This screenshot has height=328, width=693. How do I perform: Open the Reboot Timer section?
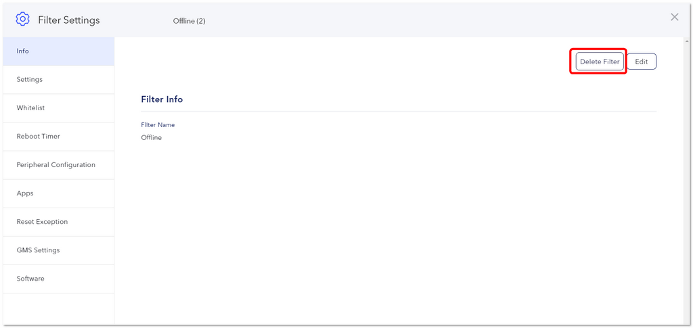click(58, 137)
